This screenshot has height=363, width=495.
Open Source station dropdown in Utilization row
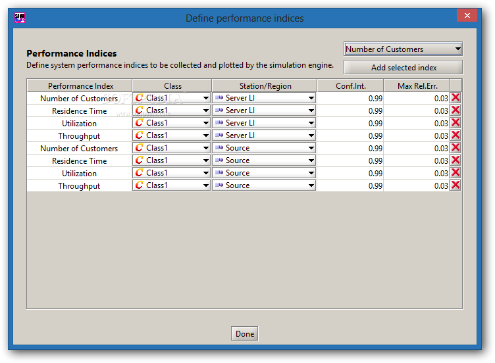(x=264, y=173)
